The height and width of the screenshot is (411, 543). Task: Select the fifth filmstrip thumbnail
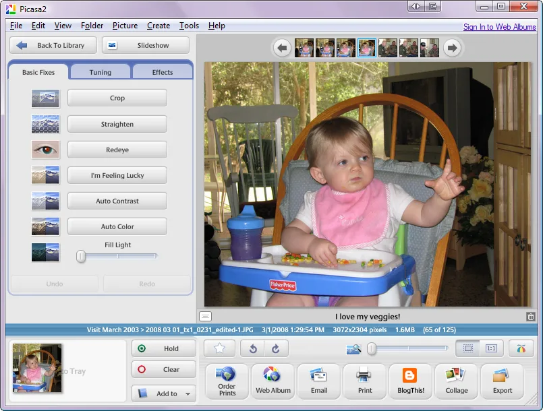coord(387,48)
